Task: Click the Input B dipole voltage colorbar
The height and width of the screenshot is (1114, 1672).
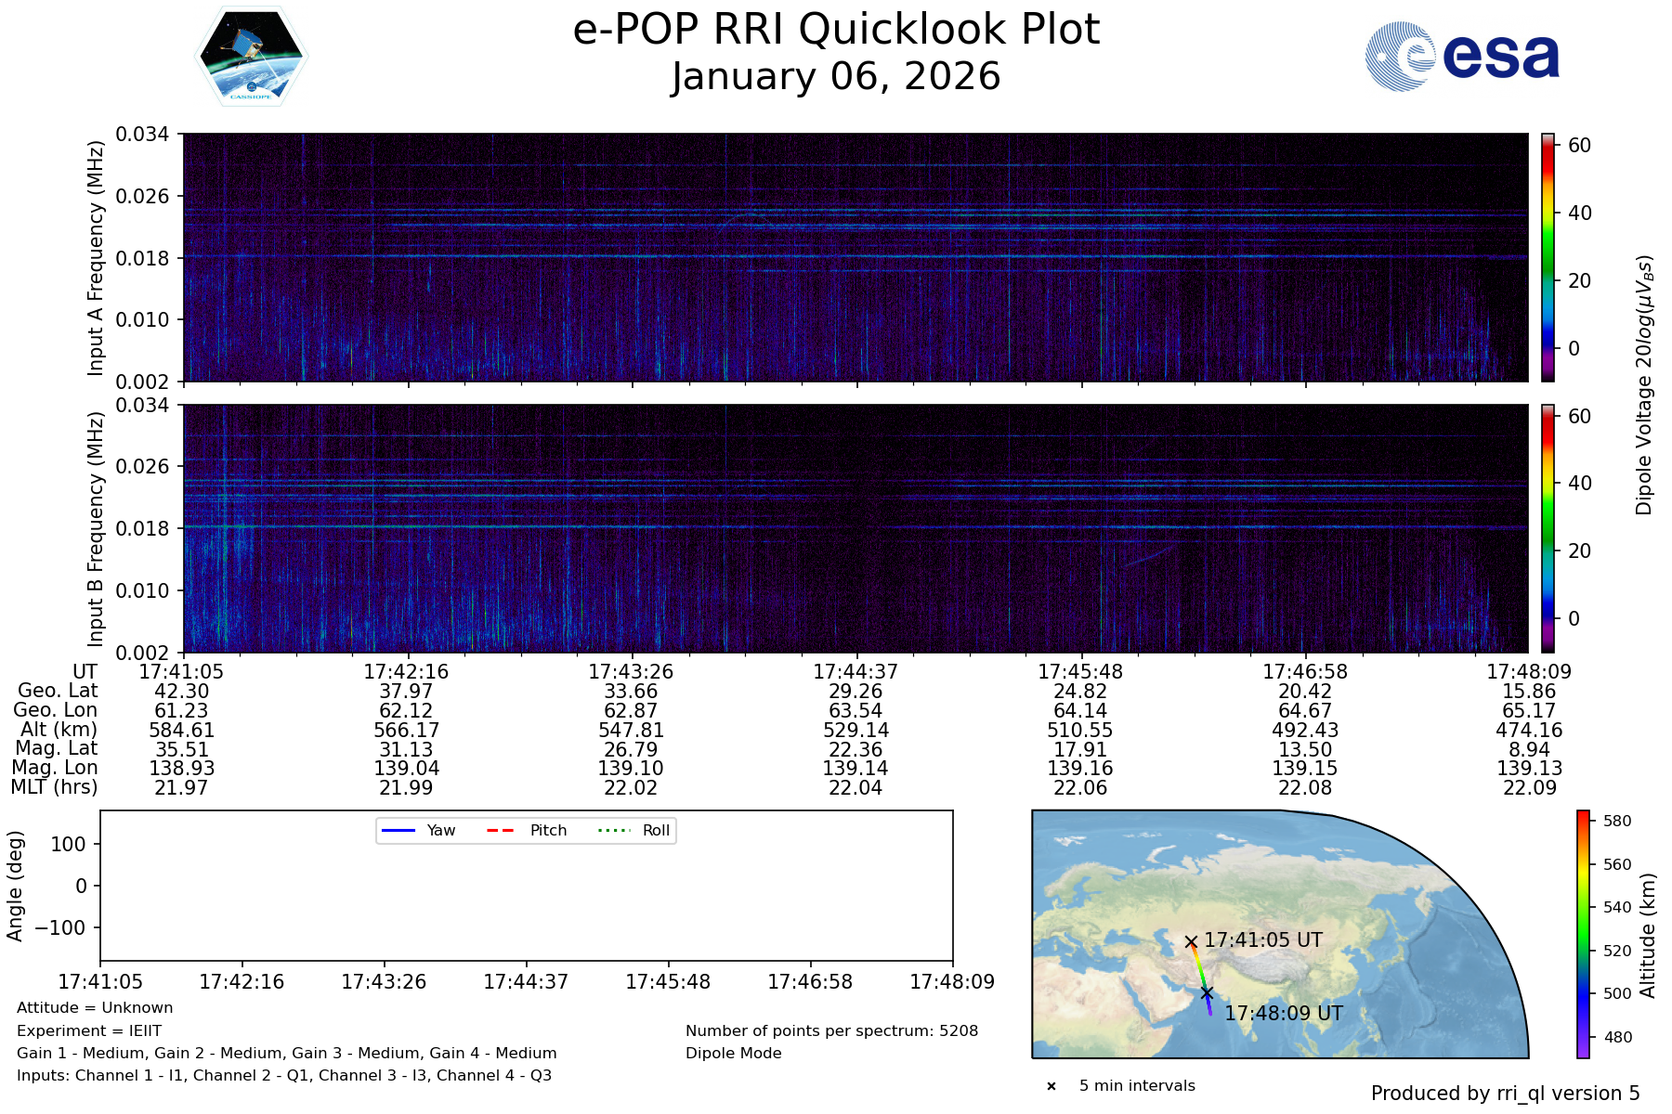Action: coord(1548,528)
